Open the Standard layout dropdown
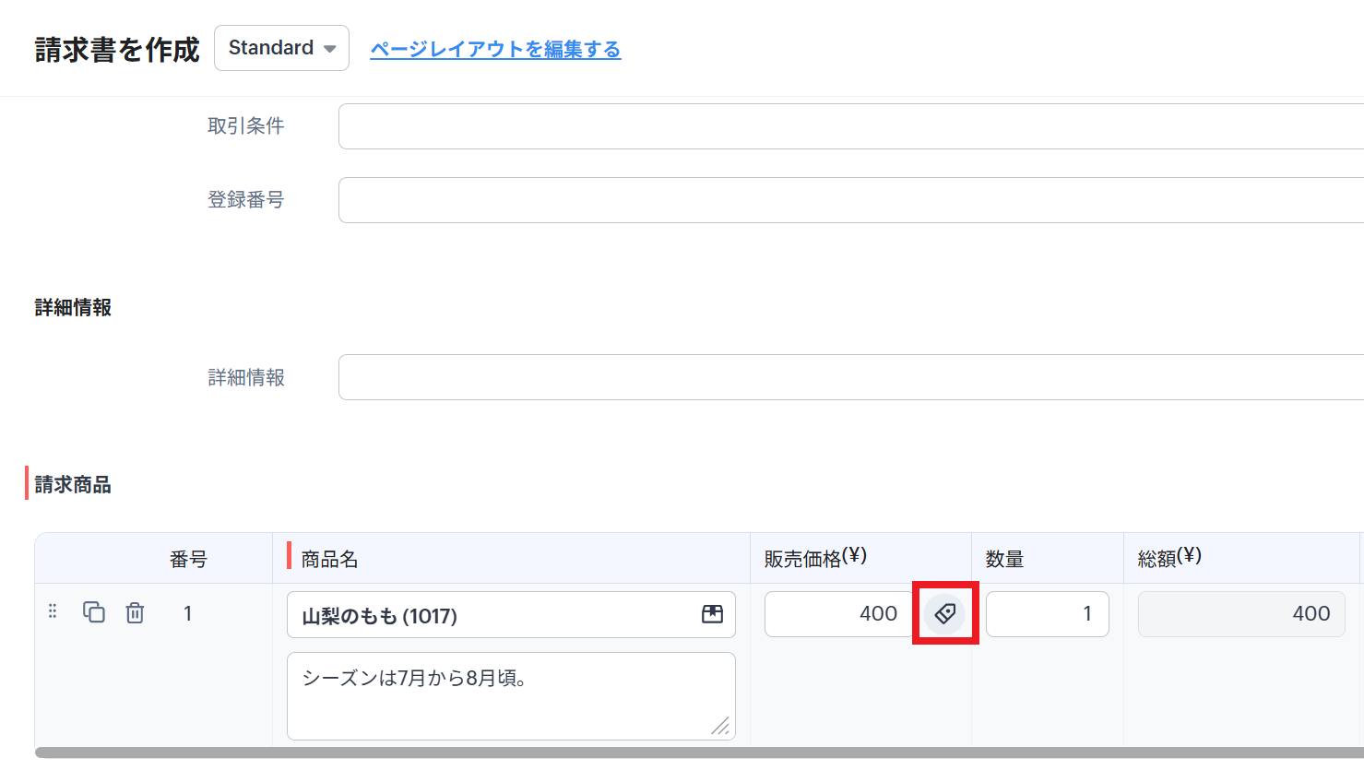The width and height of the screenshot is (1364, 782). coord(281,48)
